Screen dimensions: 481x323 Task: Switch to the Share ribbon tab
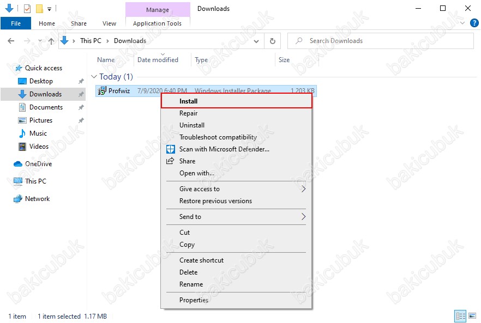(79, 23)
